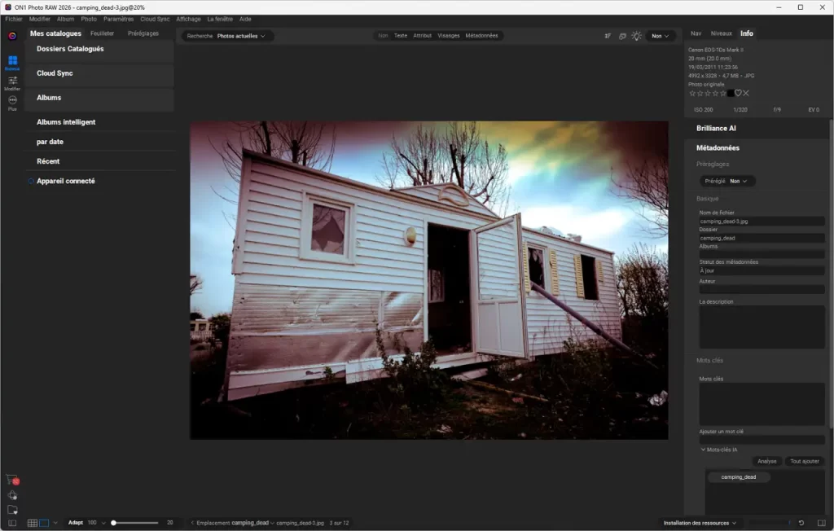Open the 'Non' dropdown in top toolbar
This screenshot has height=531, width=834.
pos(660,36)
